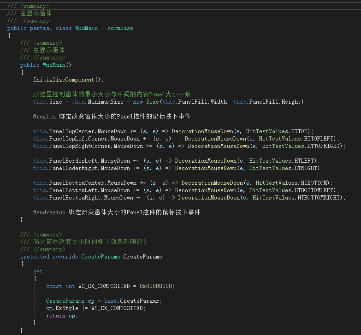Image resolution: width=361 pixels, height=335 pixels.
Task: Click DecorationMouseDown on the PanelBottomRight line
Action: point(209,198)
